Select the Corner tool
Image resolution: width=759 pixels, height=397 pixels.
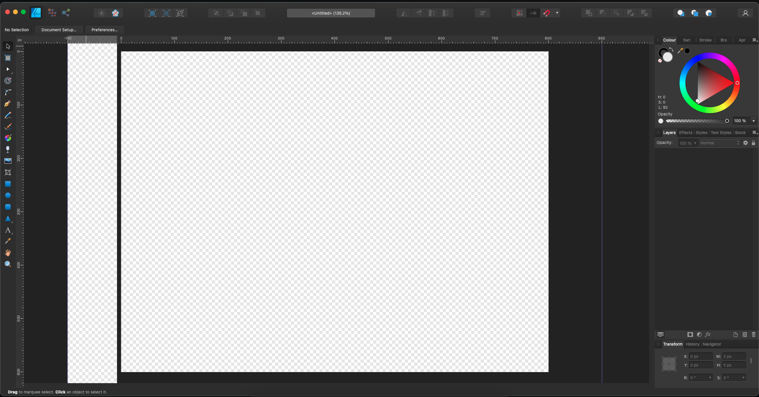pyautogui.click(x=8, y=92)
